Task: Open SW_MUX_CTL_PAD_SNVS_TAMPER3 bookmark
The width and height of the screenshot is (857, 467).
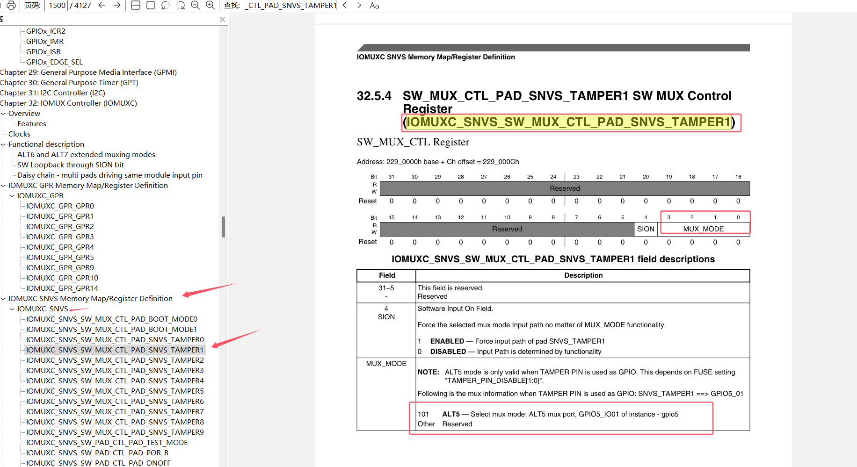Action: (115, 371)
